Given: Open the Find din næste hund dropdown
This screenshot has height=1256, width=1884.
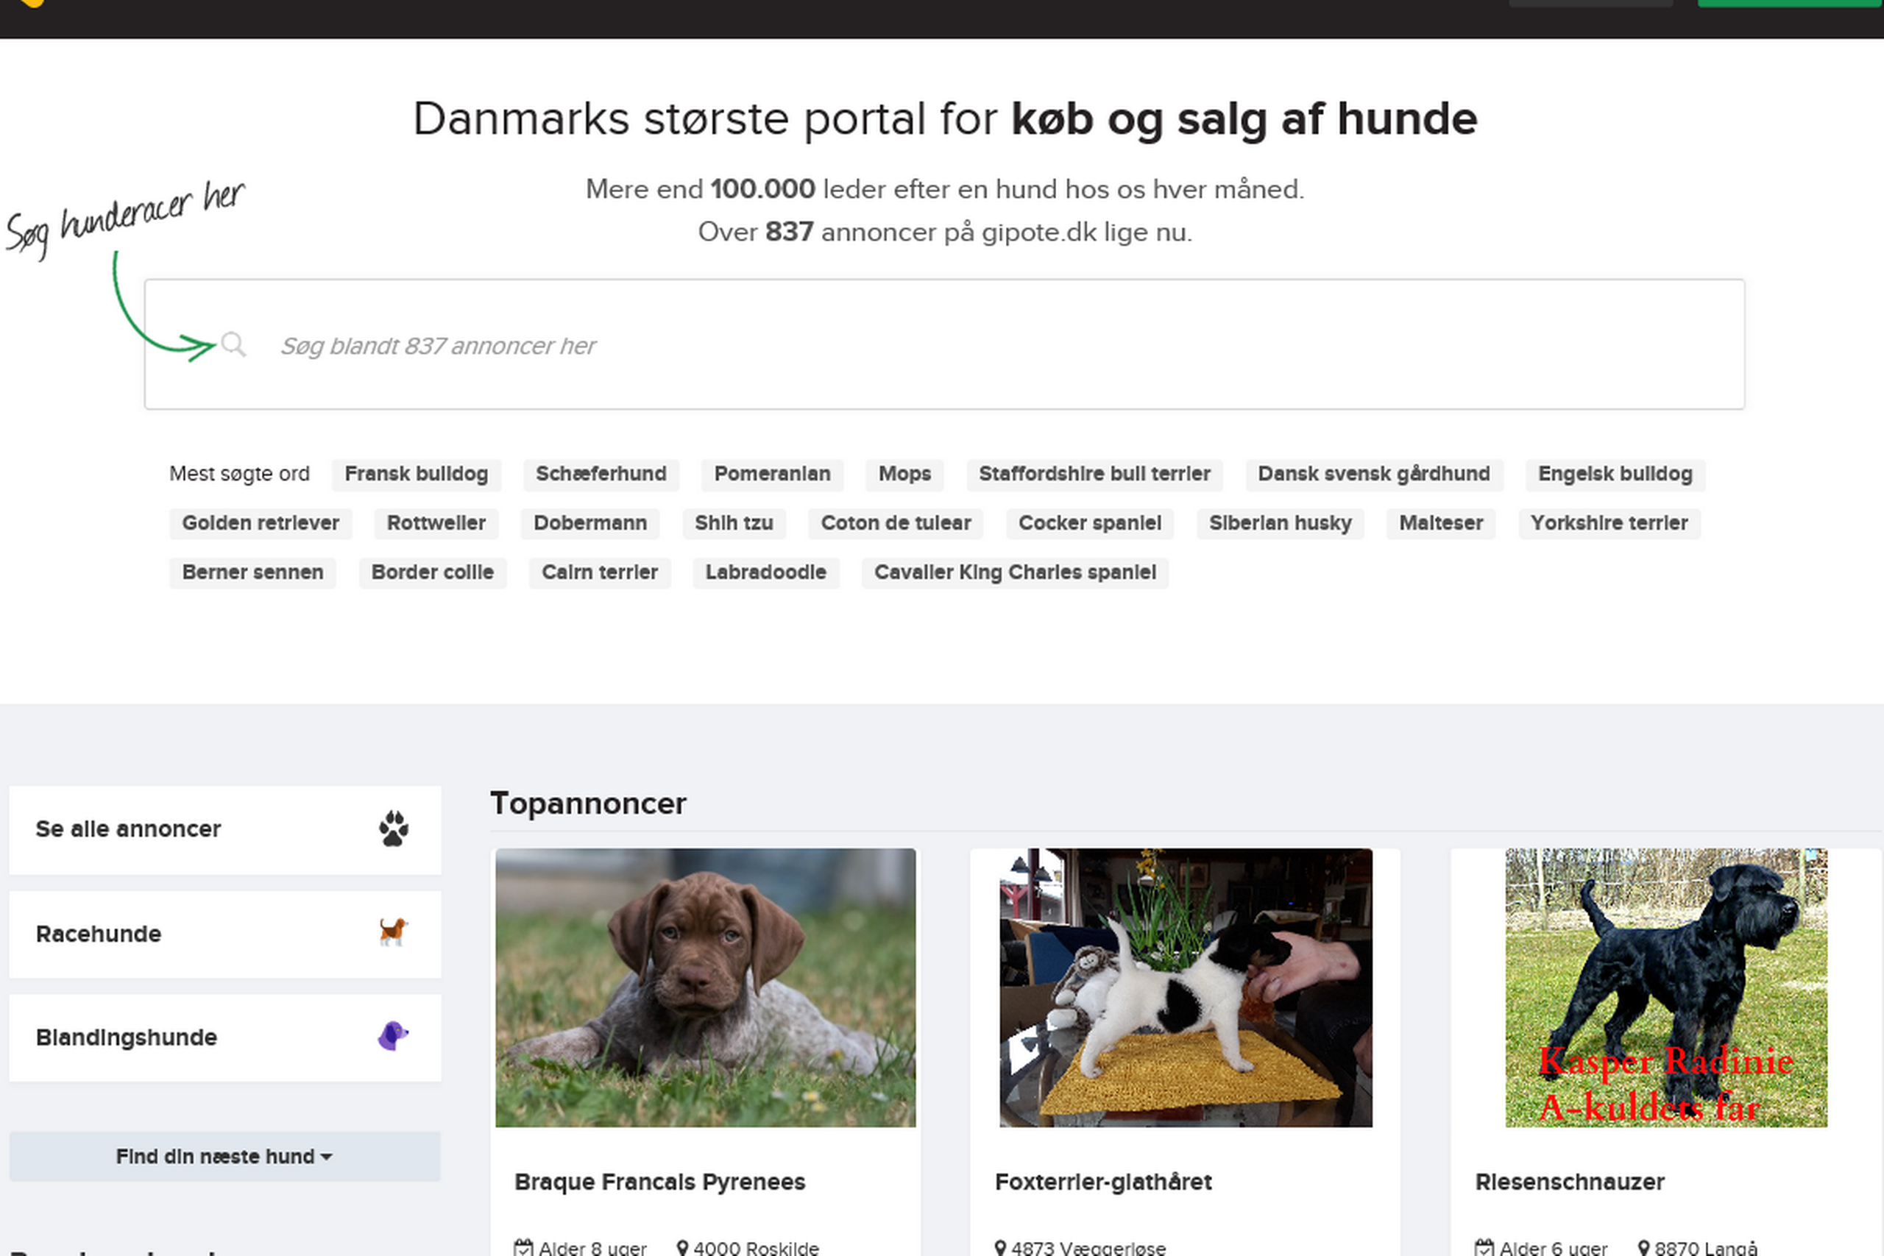Looking at the screenshot, I should (x=224, y=1156).
